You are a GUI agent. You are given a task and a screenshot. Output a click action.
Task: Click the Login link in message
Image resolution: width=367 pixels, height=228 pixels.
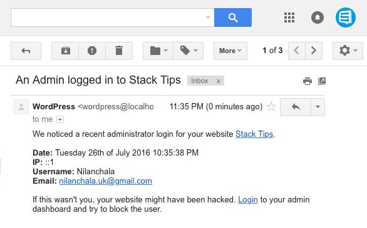[248, 200]
